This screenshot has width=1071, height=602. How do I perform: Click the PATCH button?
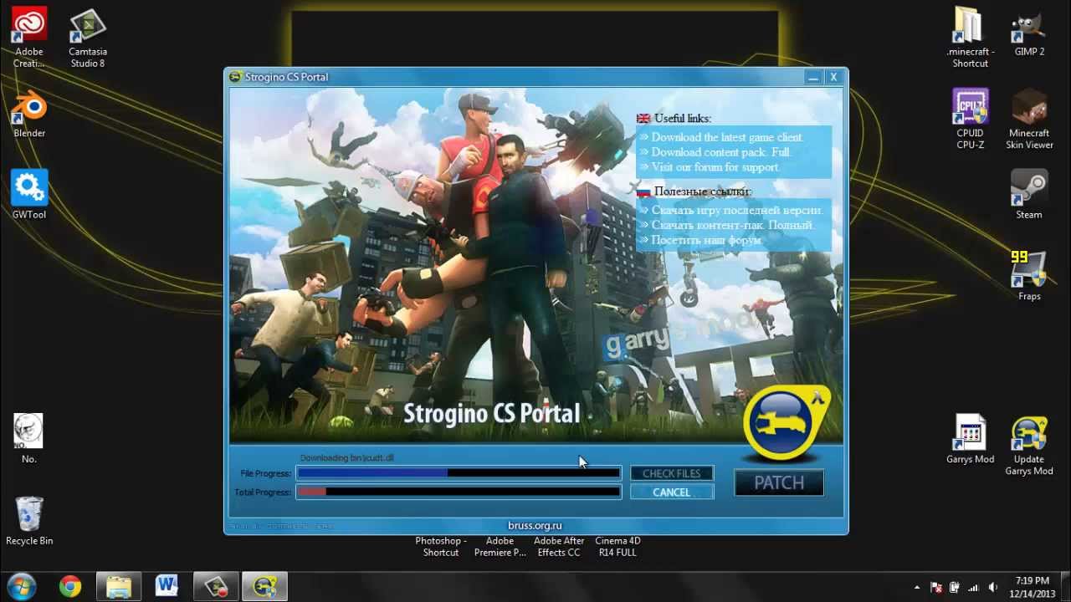click(779, 482)
